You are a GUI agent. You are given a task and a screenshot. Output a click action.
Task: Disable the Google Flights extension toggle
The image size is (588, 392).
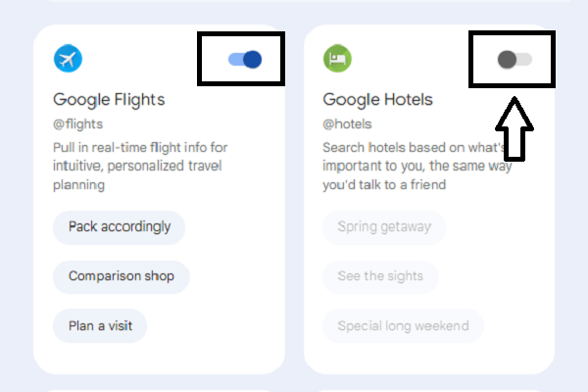(245, 60)
